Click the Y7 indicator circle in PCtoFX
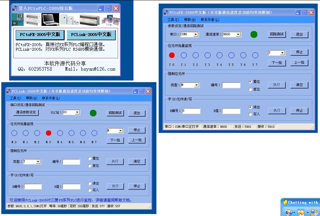The width and height of the screenshot is (320, 216). click(255, 55)
